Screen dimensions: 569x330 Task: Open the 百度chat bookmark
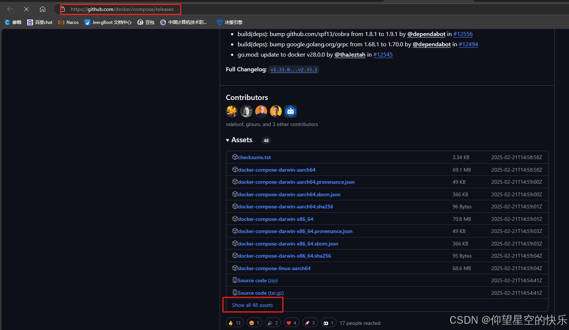tap(40, 22)
